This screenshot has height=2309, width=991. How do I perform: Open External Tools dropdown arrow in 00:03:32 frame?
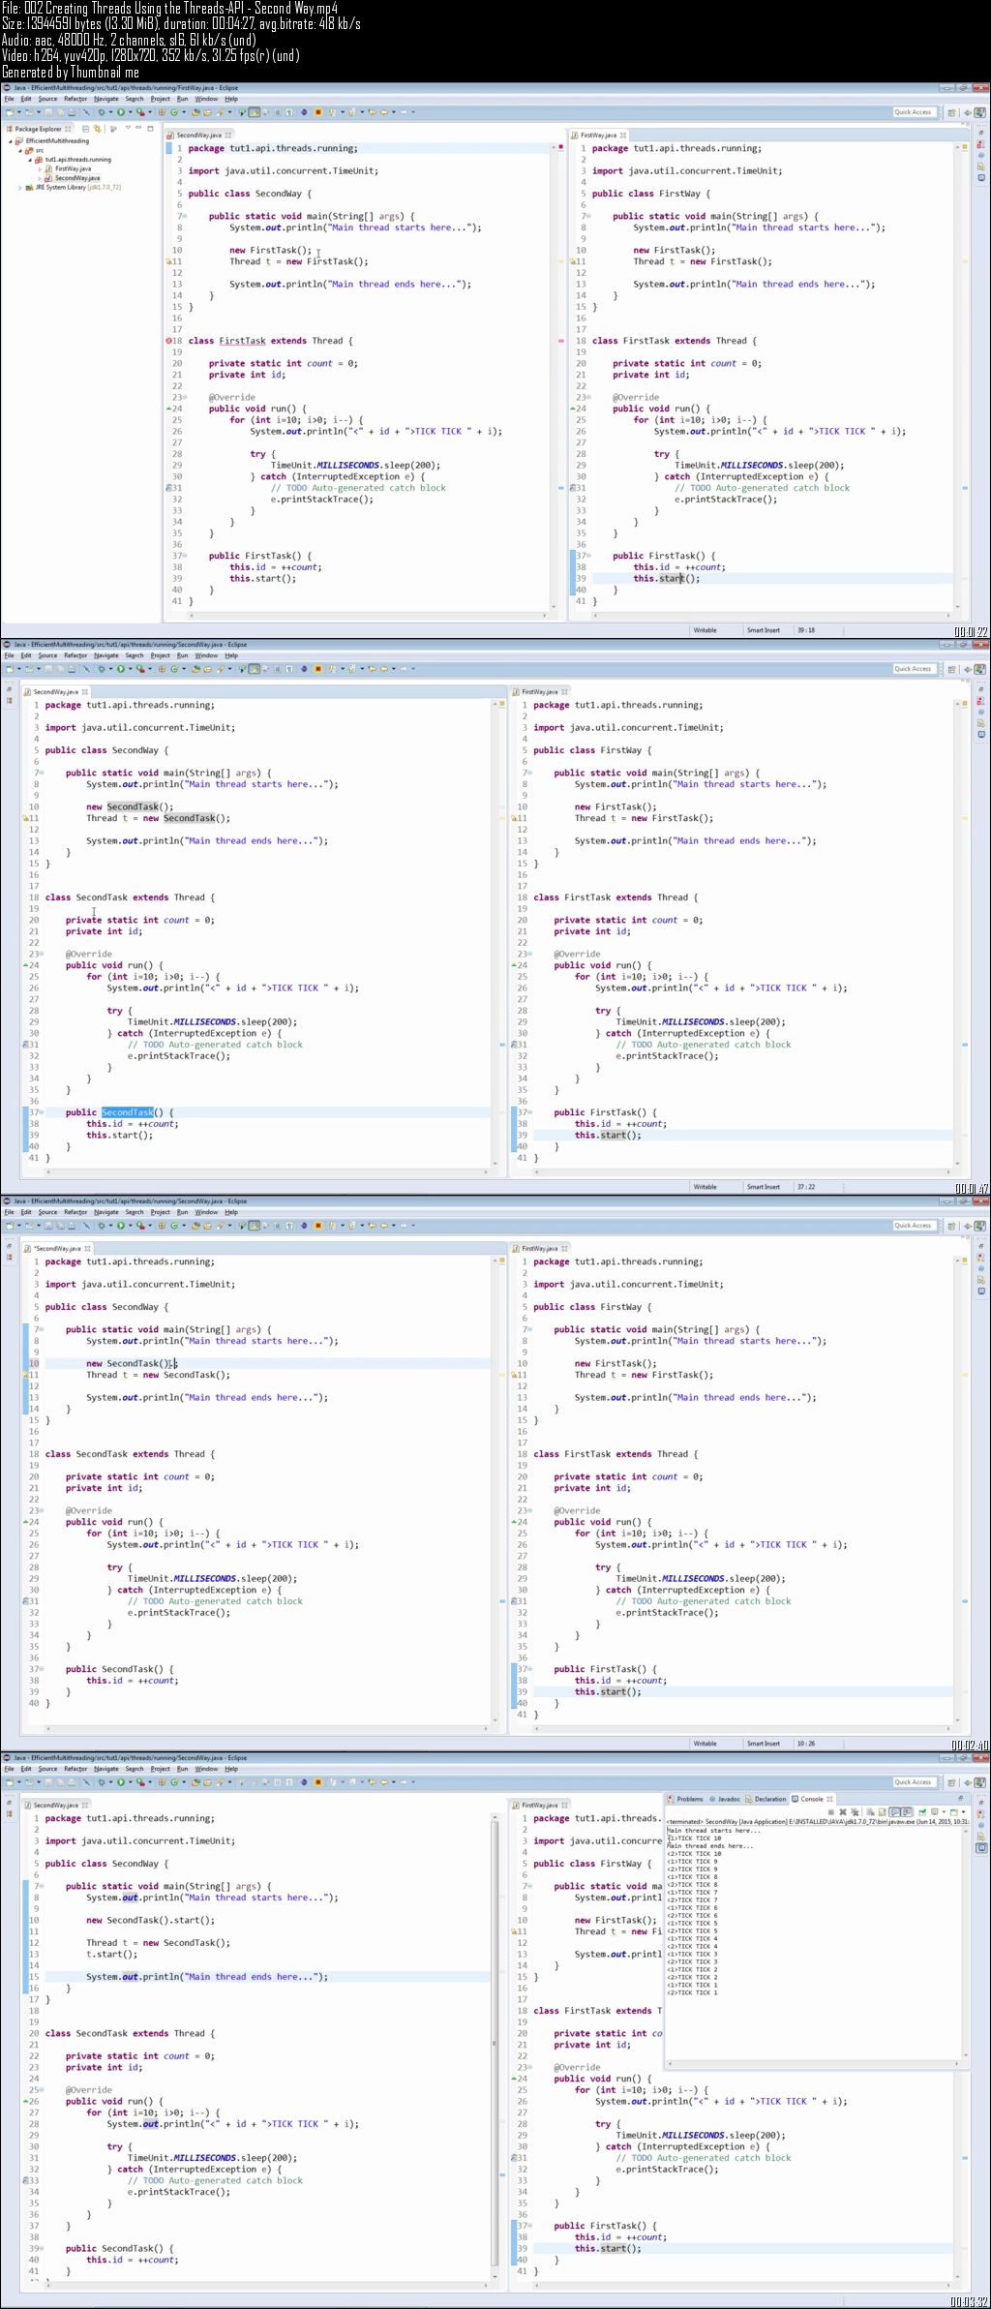pos(150,1782)
